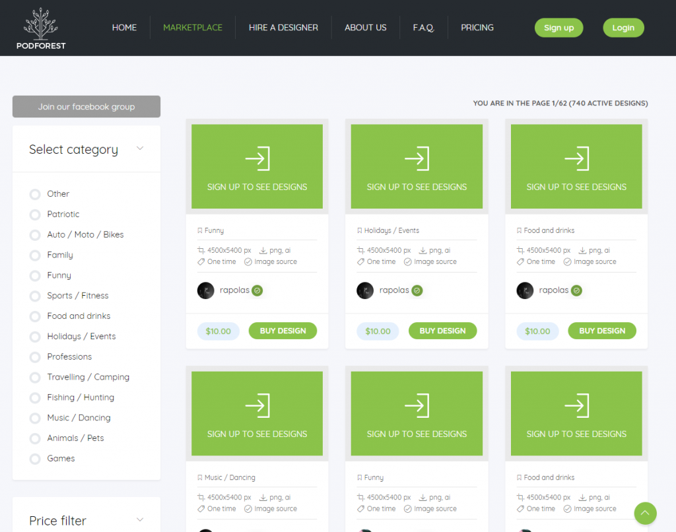Select Music / Dancing category radio
676x532 pixels.
pos(35,418)
